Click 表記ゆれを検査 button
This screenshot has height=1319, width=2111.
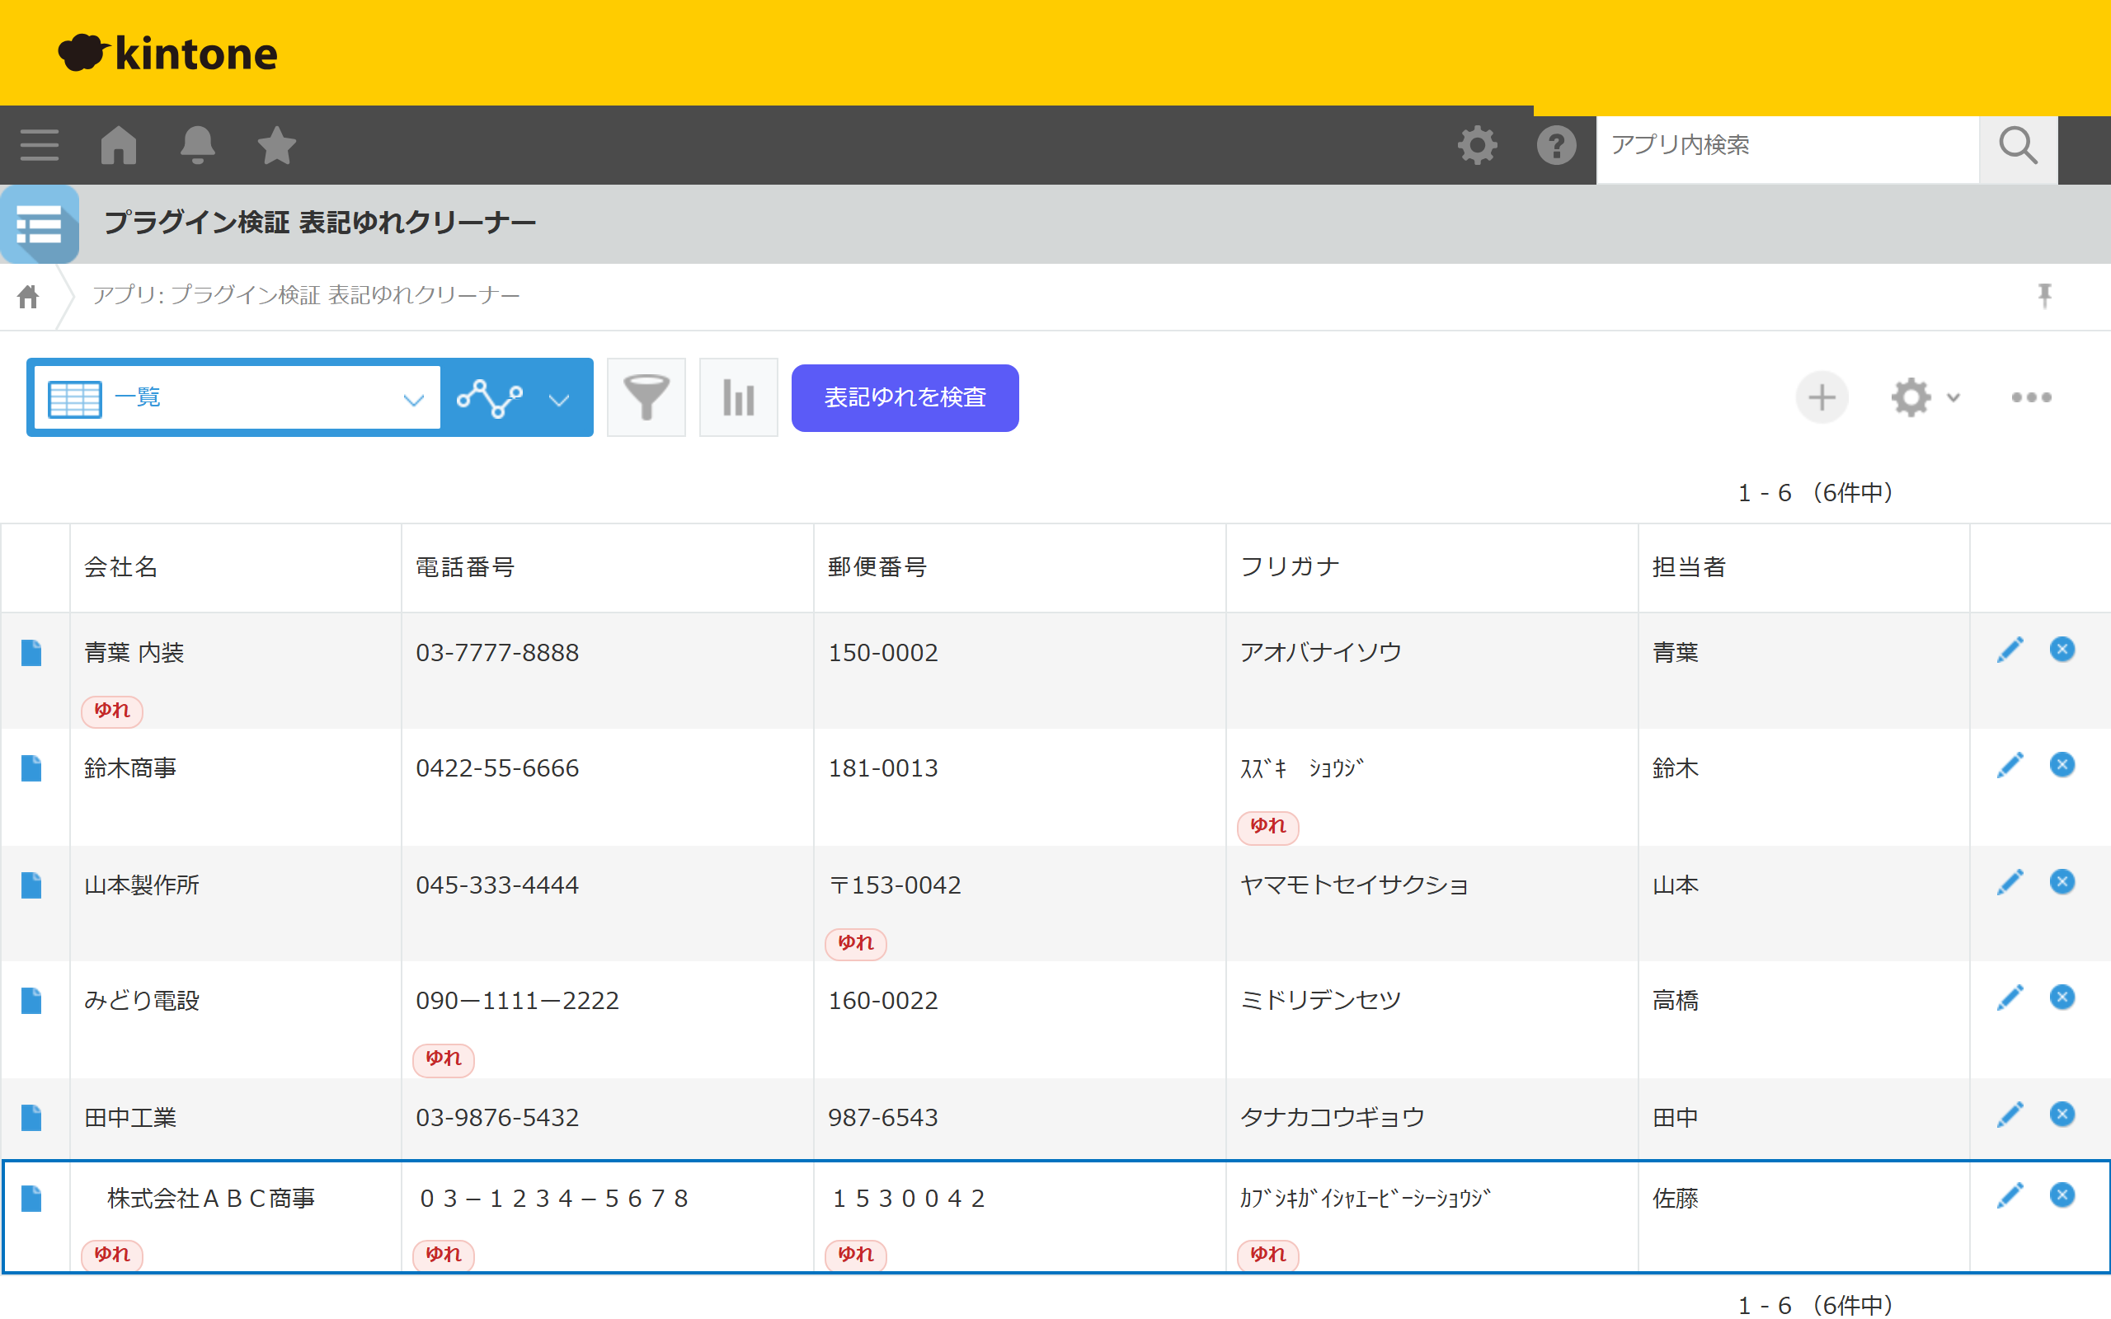click(905, 398)
